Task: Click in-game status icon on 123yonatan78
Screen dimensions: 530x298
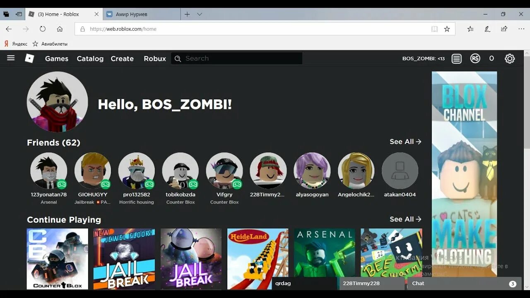Action: point(62,184)
